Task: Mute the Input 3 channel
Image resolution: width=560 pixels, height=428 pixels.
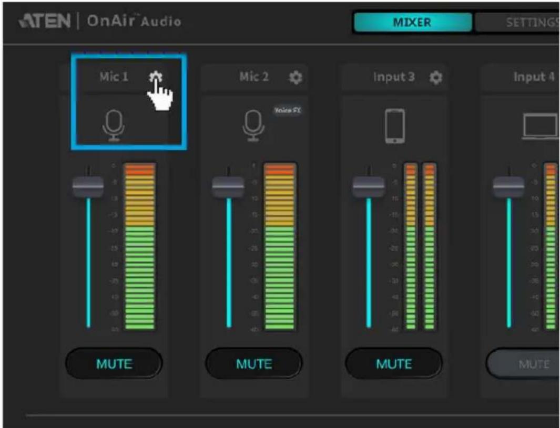Action: [394, 363]
